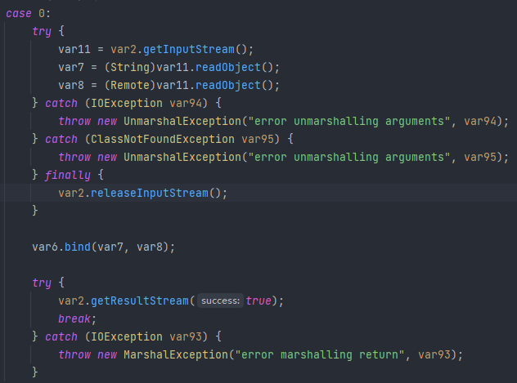The height and width of the screenshot is (383, 517).
Task: Click the releaseInputStream method call
Action: [x=150, y=194]
